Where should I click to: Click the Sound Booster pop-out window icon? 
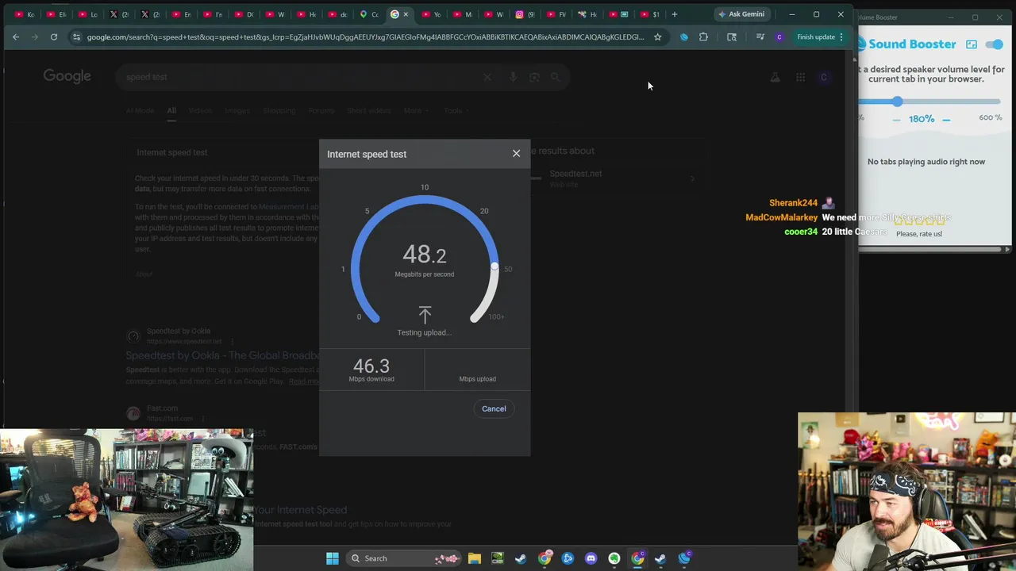point(972,44)
